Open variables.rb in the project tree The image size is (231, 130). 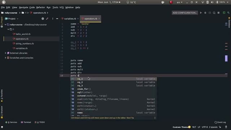point(22,48)
